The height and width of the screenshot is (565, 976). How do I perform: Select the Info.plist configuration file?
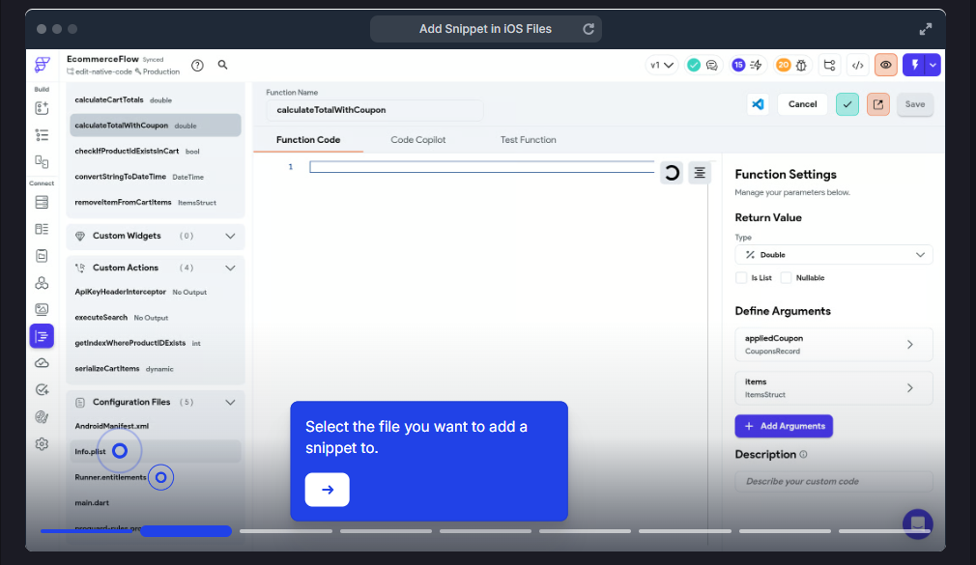click(x=155, y=451)
